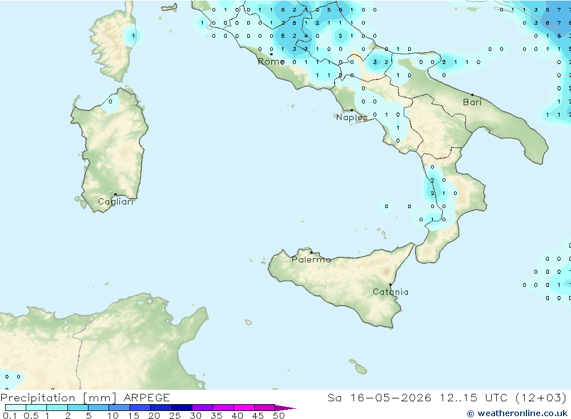This screenshot has width=571, height=419.
Task: Click the Bari city dot marker
Action: (x=472, y=95)
